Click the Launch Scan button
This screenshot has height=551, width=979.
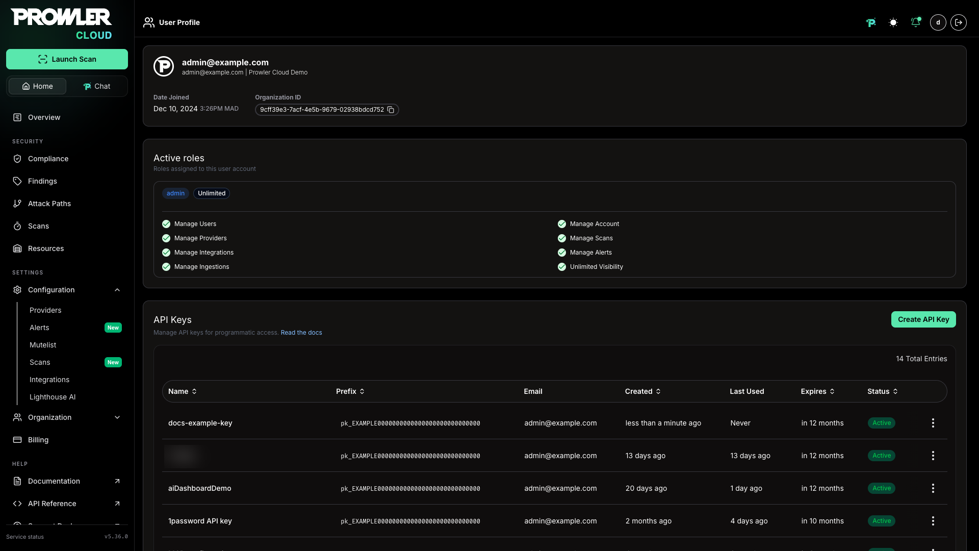pyautogui.click(x=67, y=59)
